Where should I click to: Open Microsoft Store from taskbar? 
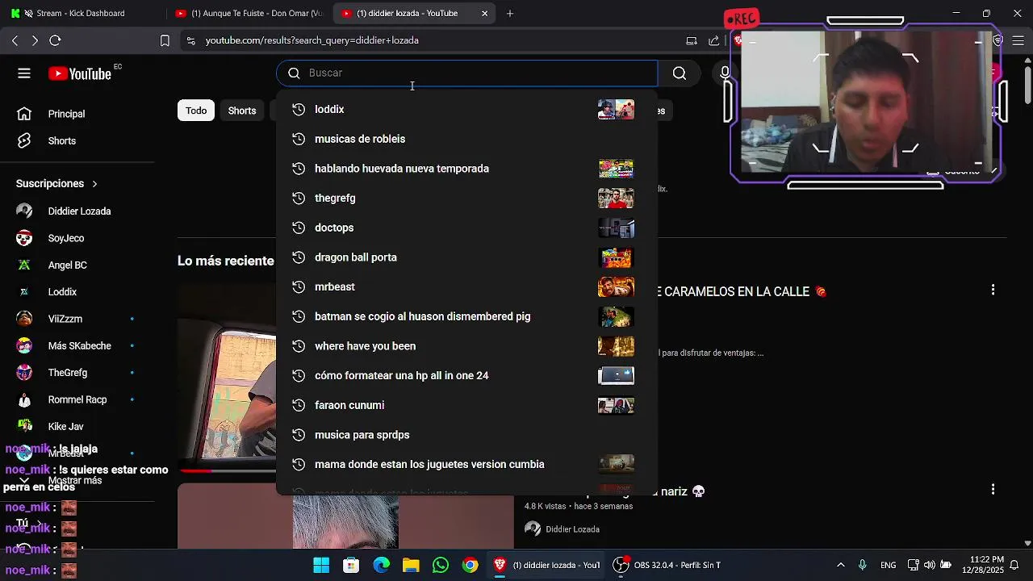351,565
